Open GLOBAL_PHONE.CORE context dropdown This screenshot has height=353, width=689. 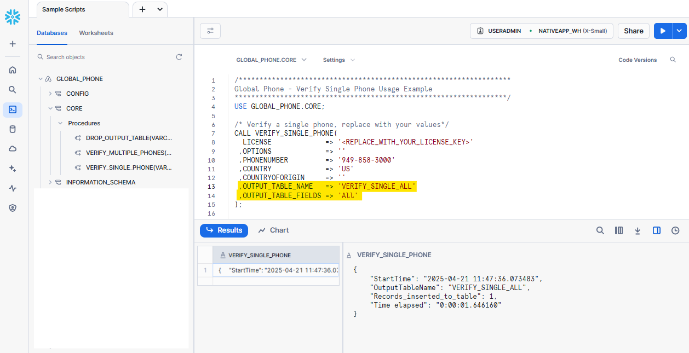[x=271, y=60]
